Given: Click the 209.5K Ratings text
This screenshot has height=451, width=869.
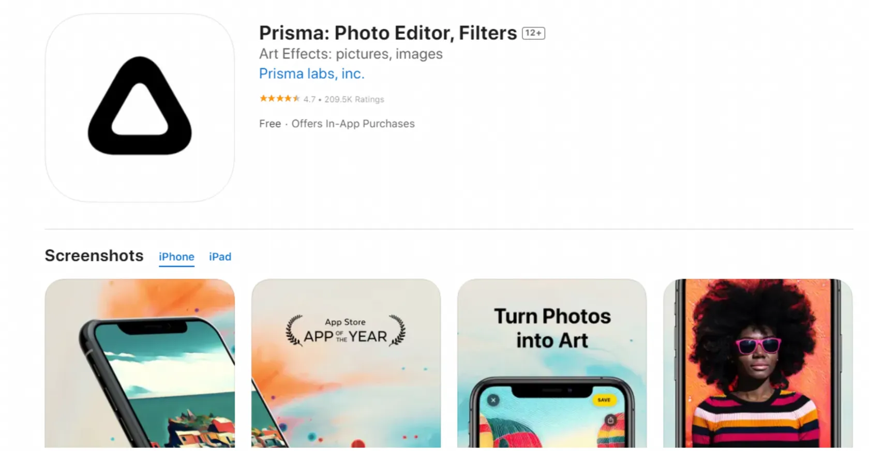Looking at the screenshot, I should [354, 99].
